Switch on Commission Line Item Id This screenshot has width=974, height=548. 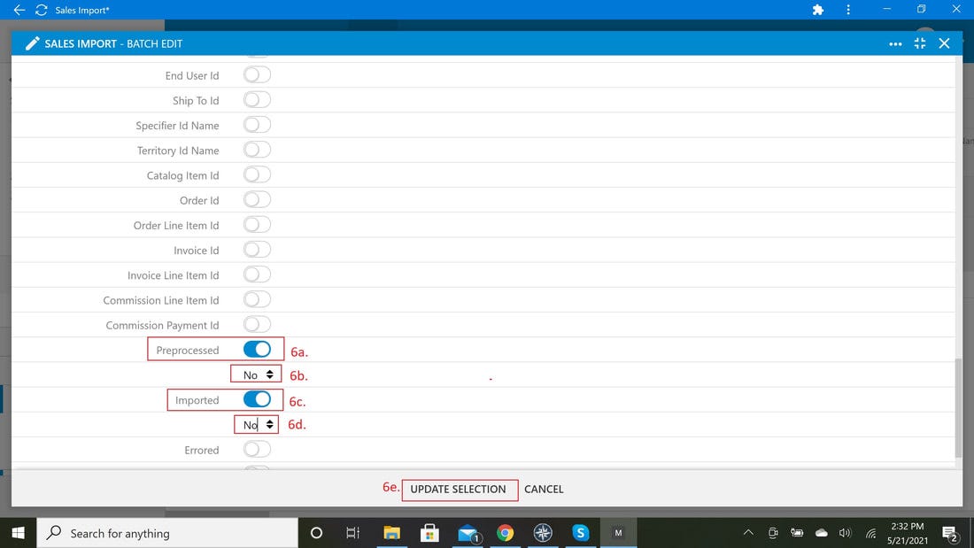[x=257, y=299]
